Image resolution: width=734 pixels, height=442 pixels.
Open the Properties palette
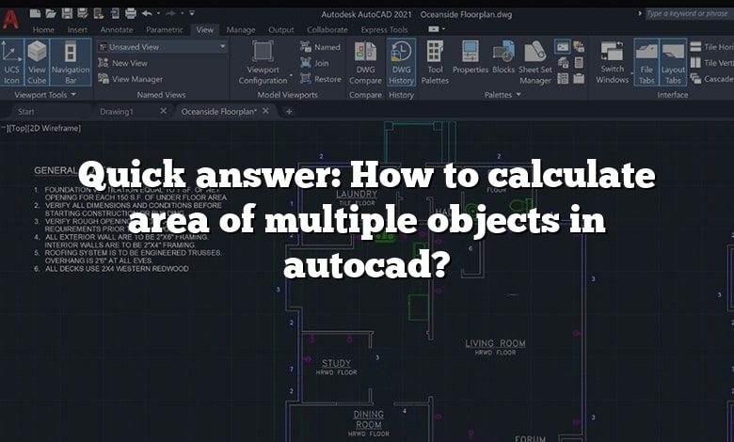point(471,61)
